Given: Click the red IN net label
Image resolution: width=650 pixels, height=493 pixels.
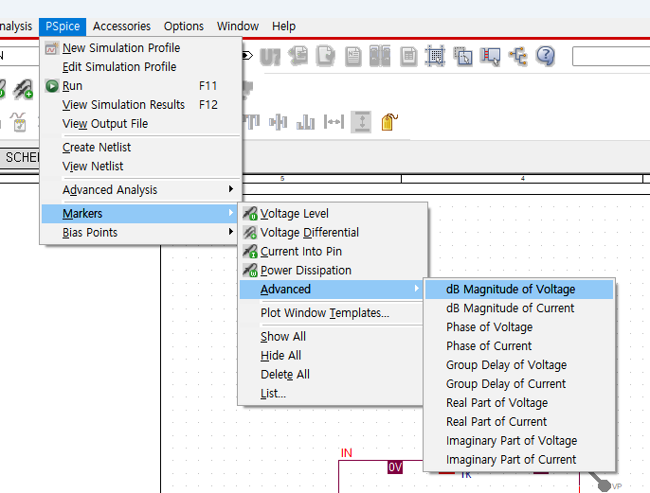Looking at the screenshot, I should pos(347,453).
